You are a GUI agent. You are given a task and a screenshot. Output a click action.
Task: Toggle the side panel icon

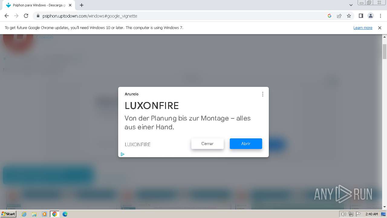(x=361, y=16)
